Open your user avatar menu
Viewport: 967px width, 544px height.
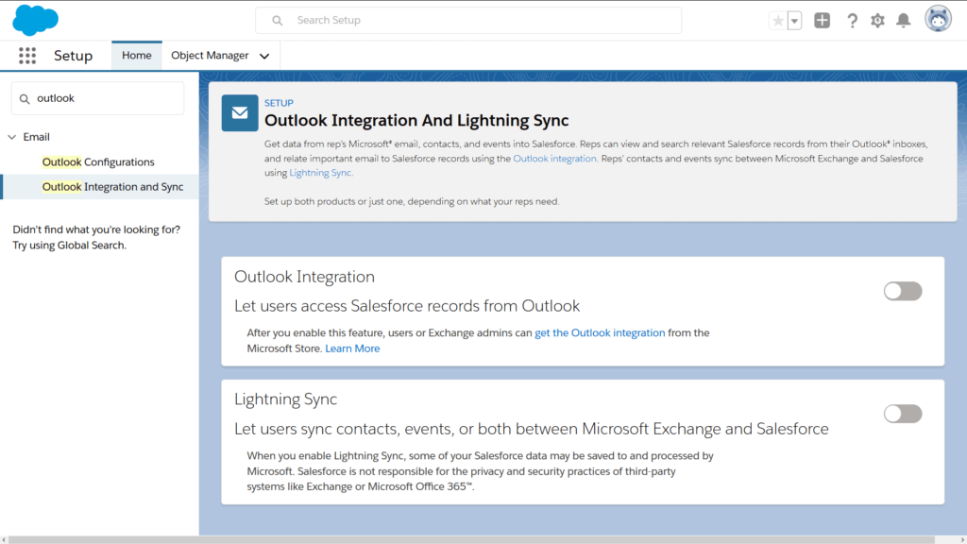(938, 18)
